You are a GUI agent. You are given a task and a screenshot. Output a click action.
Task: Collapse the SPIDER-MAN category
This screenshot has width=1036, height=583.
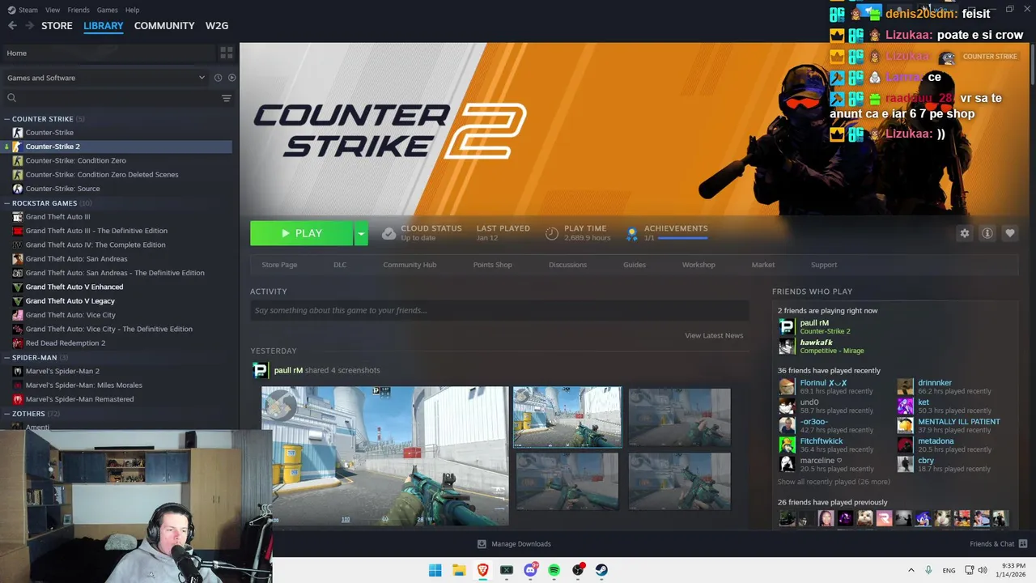coord(7,357)
